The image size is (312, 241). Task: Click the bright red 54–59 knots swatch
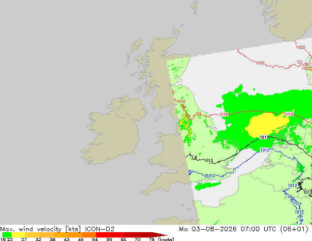(103, 235)
